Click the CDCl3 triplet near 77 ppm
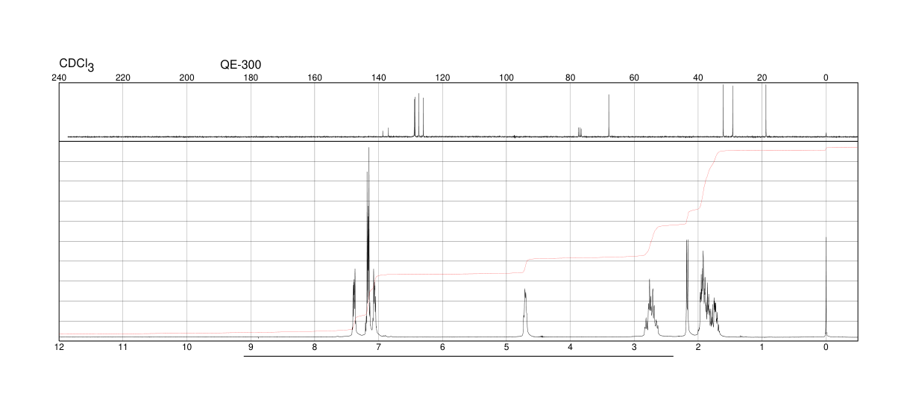This screenshot has height=394, width=913. click(580, 132)
